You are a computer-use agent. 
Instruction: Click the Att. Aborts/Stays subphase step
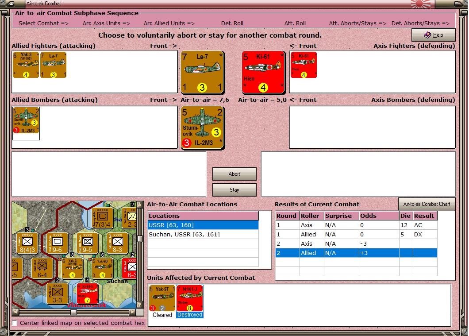click(x=358, y=23)
